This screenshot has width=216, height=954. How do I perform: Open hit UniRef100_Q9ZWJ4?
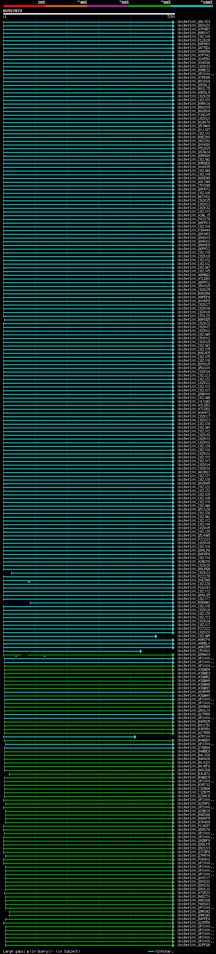click(x=193, y=152)
